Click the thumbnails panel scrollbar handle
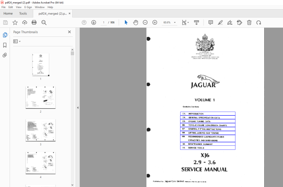This screenshot has width=283, height=187. pyautogui.click(x=72, y=53)
